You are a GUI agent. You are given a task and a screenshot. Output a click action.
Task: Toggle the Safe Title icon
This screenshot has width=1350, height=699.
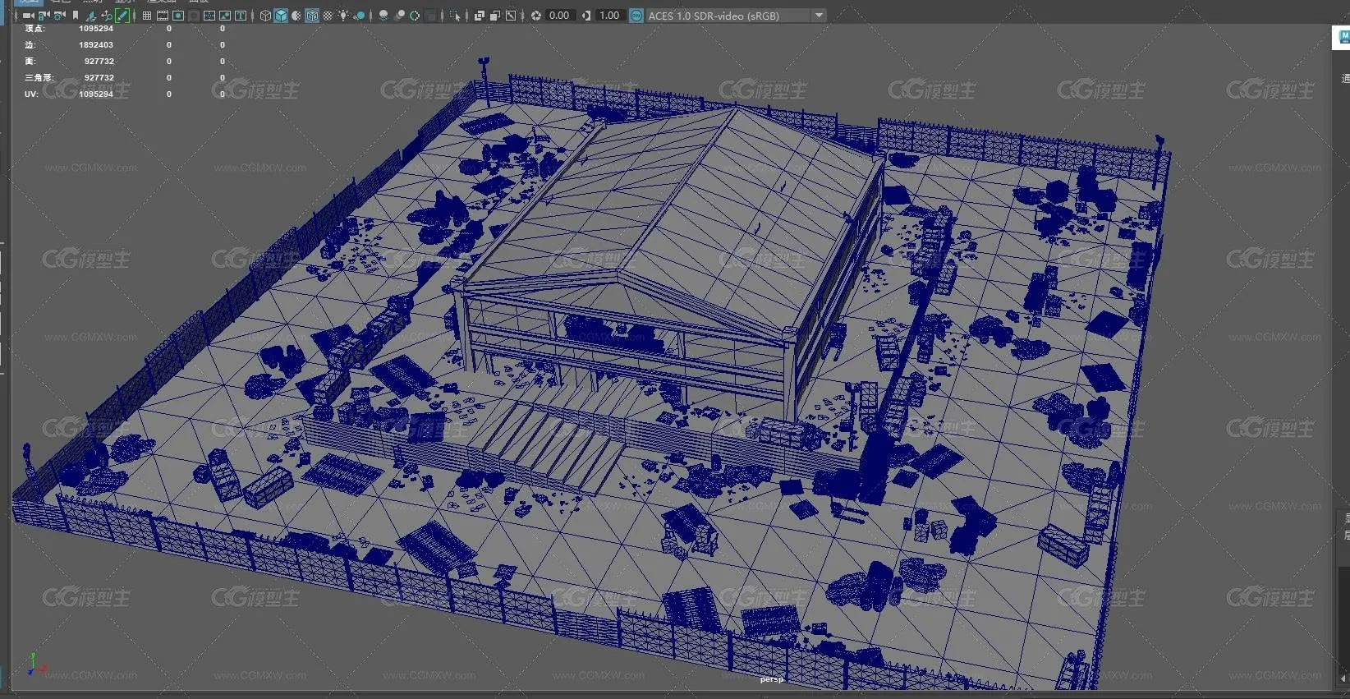(x=241, y=16)
